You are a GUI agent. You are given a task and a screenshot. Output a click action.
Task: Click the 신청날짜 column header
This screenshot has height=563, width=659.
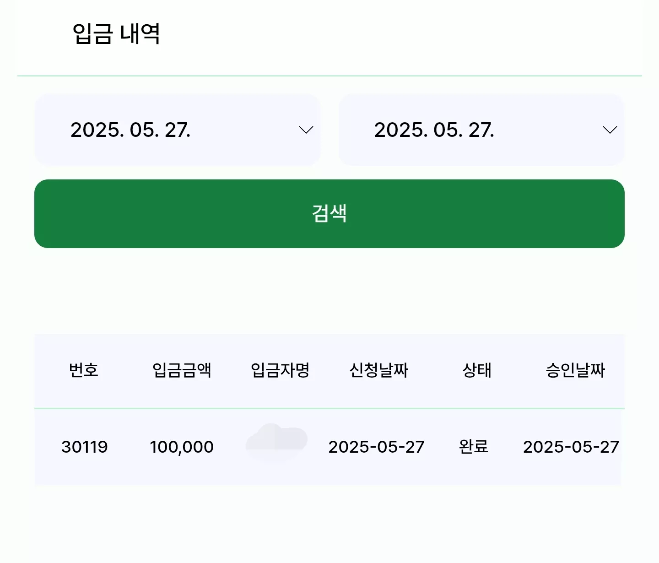378,370
